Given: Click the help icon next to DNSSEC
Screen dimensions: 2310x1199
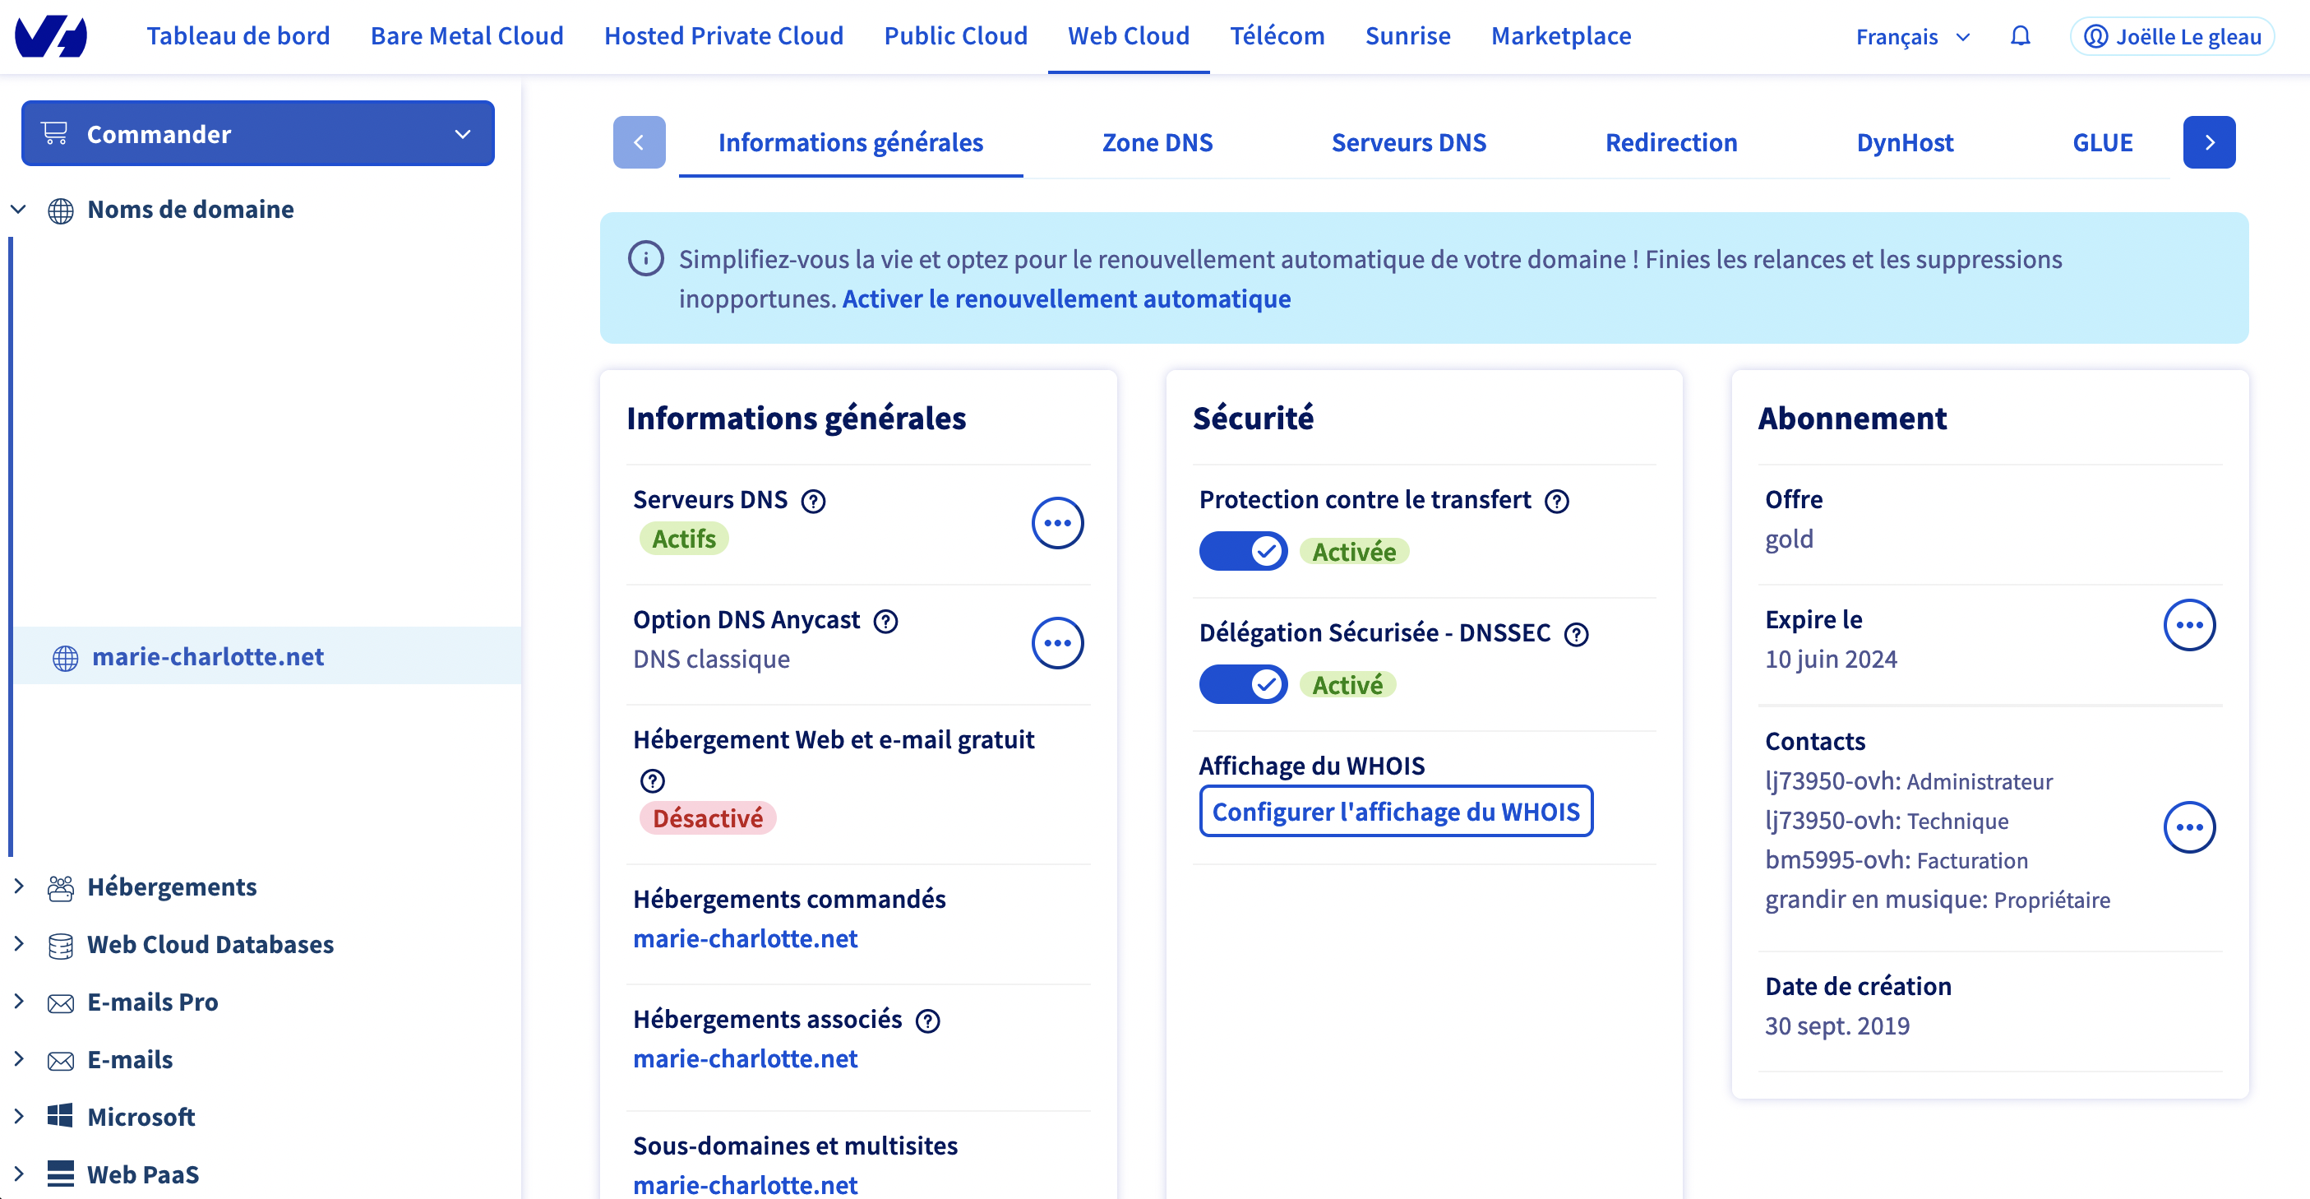Looking at the screenshot, I should (1576, 634).
